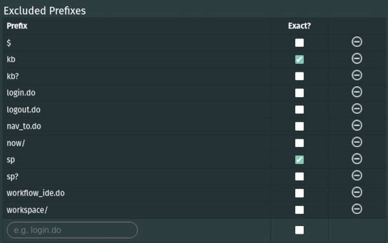Remove login.do from excluded prefixes
Image resolution: width=388 pixels, height=243 pixels.
(356, 93)
